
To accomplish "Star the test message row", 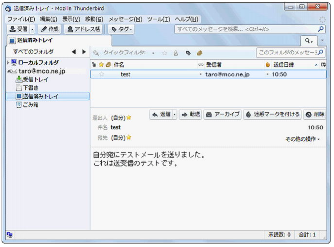I will pos(102,74).
